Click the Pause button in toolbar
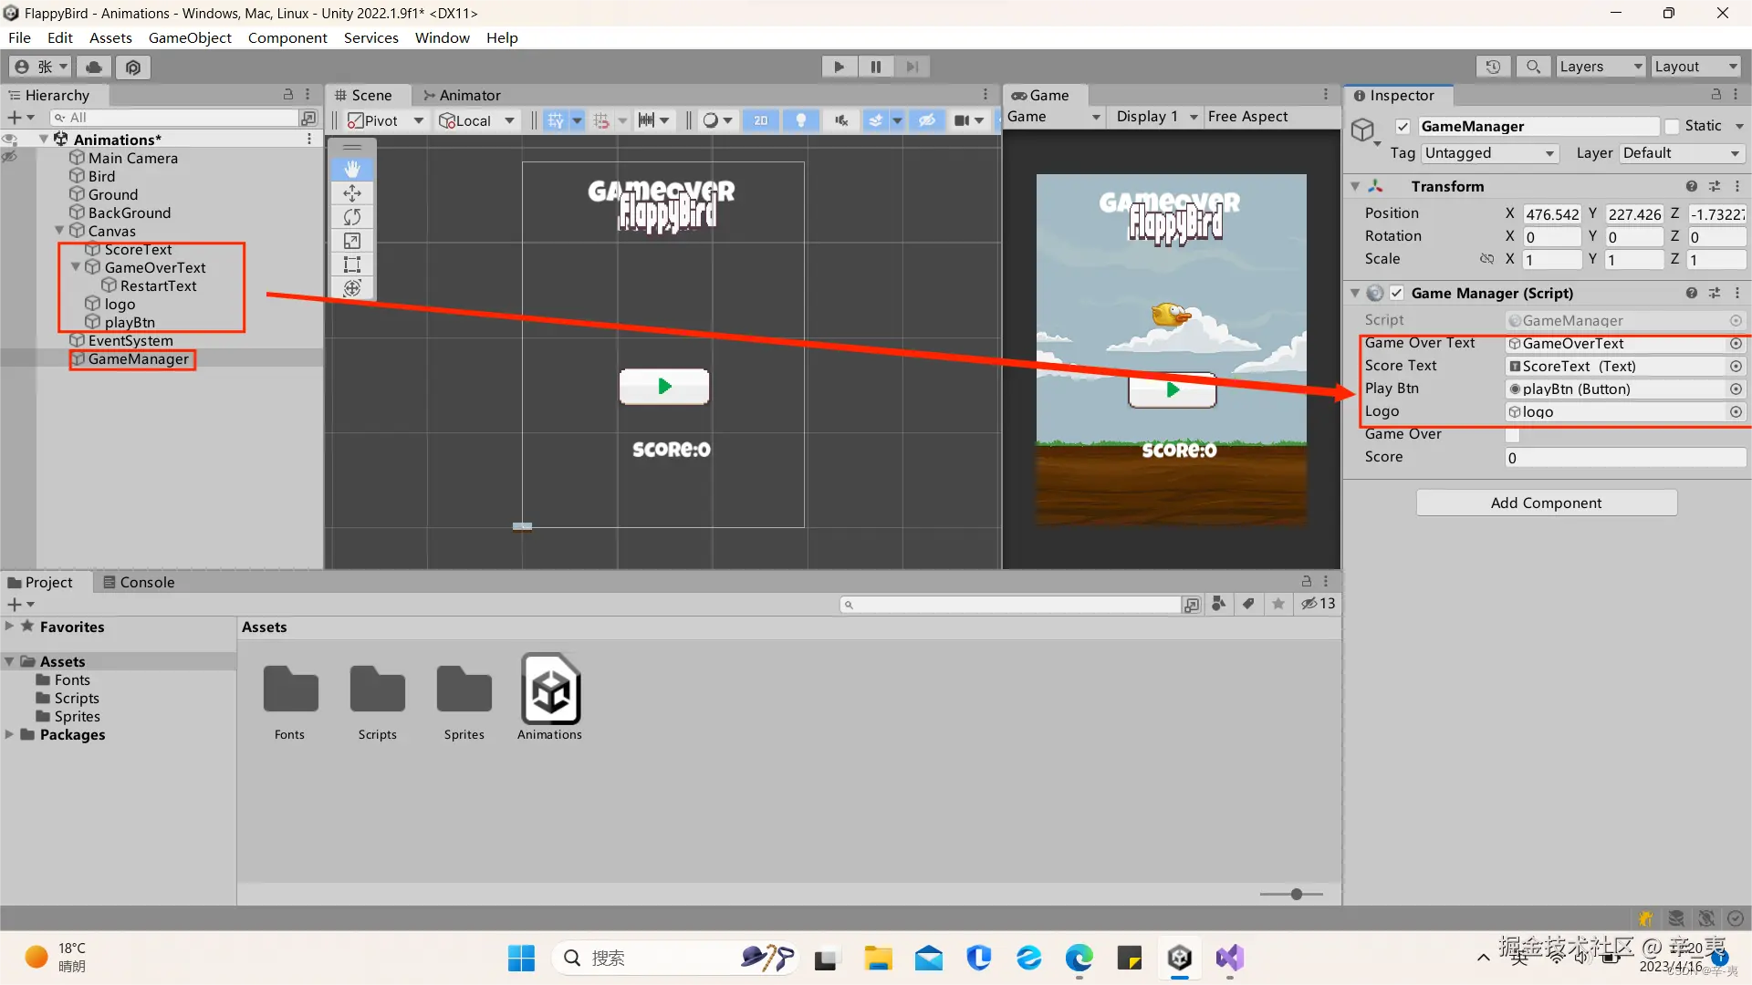 click(x=875, y=67)
